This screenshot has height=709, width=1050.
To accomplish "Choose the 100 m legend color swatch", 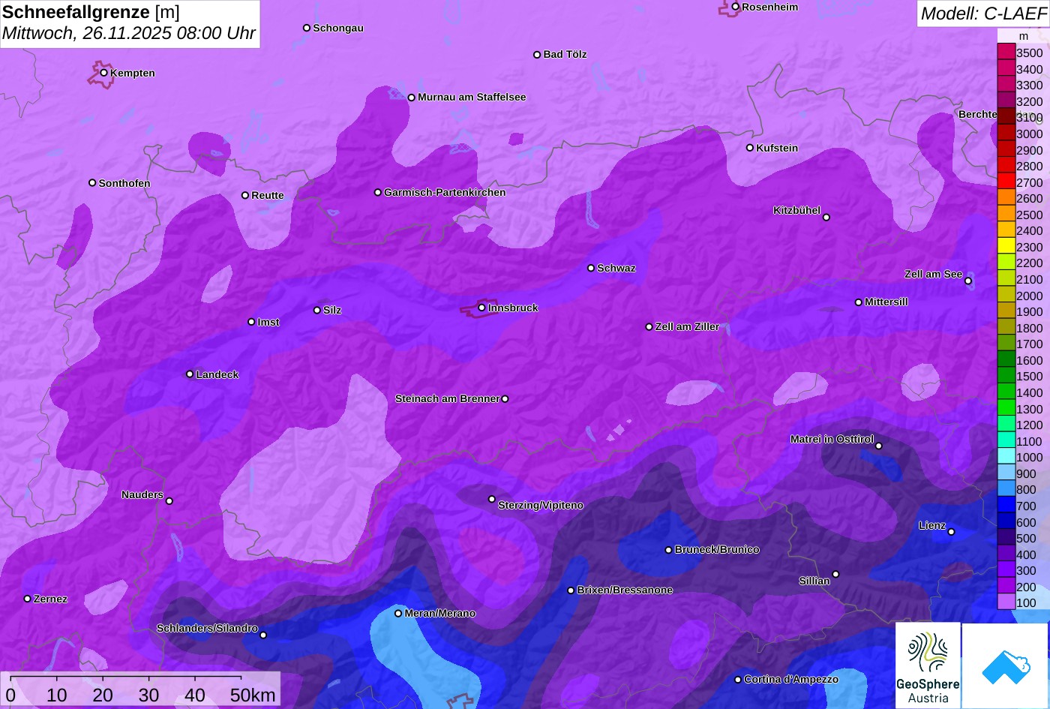I will (1006, 602).
